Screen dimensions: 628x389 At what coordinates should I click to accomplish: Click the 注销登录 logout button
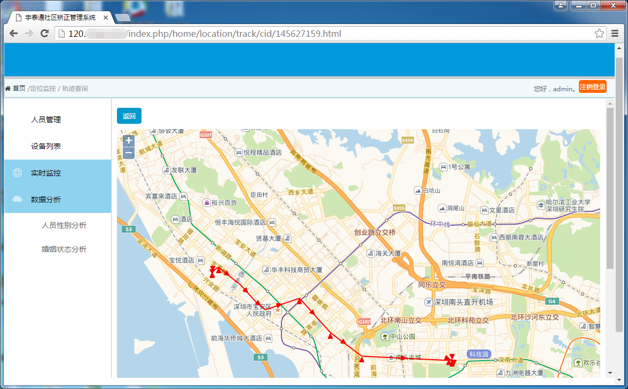(592, 86)
